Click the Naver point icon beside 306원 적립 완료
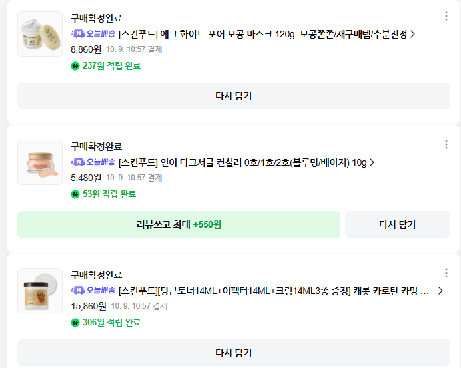The width and height of the screenshot is (461, 368). point(75,323)
